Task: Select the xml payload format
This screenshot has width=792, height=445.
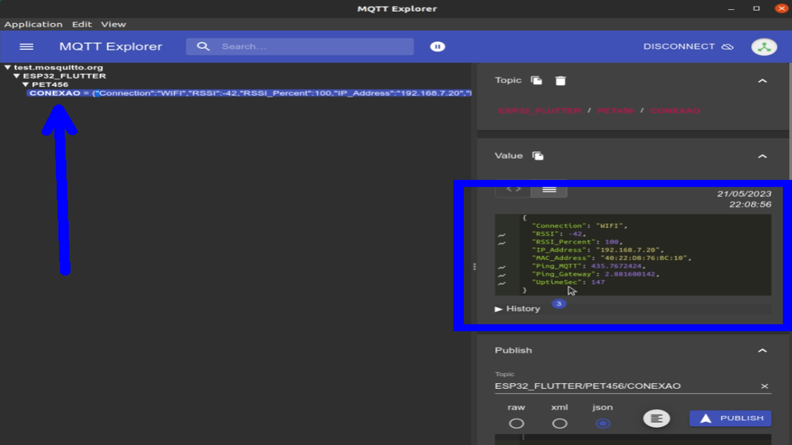Action: [559, 423]
